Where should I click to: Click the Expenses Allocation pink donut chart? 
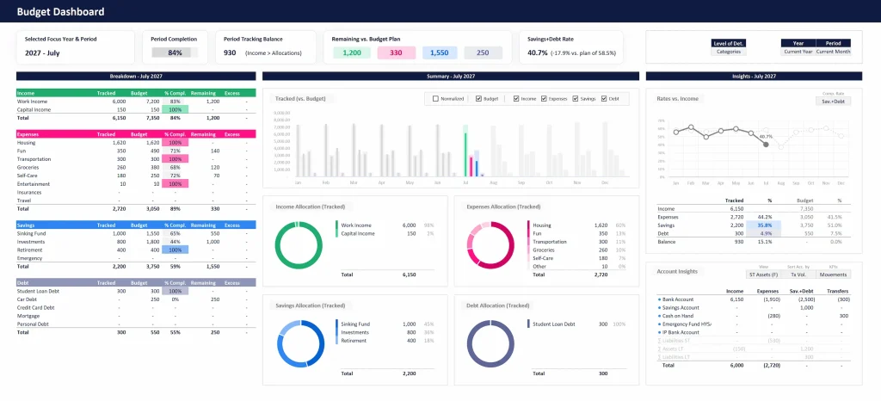(490, 244)
